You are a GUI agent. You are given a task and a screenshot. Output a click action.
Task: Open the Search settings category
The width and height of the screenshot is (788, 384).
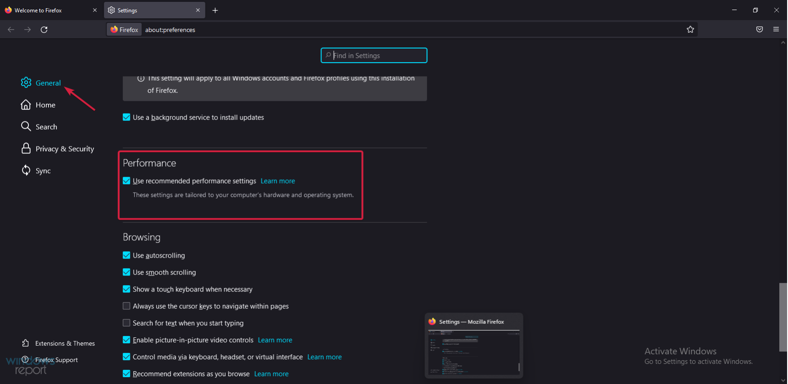(x=39, y=127)
